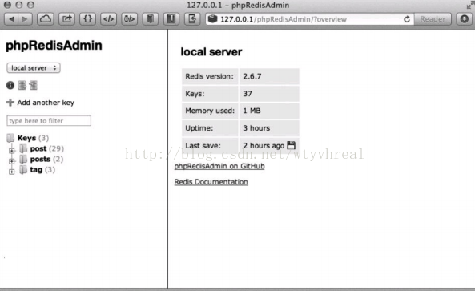Reload the page with the refresh icon
Image resolution: width=475 pixels, height=291 pixels.
407,19
